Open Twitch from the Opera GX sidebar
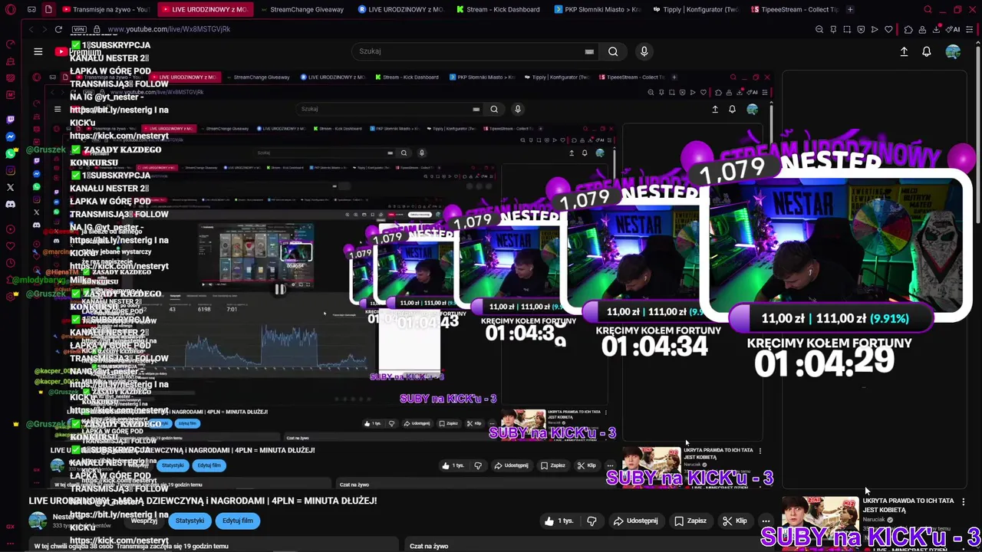The image size is (982, 552). click(10, 120)
